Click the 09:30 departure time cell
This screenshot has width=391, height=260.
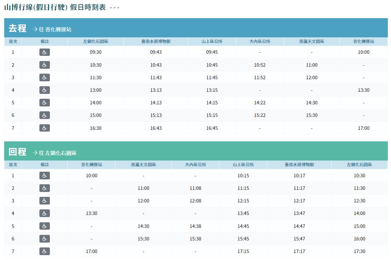coord(96,52)
